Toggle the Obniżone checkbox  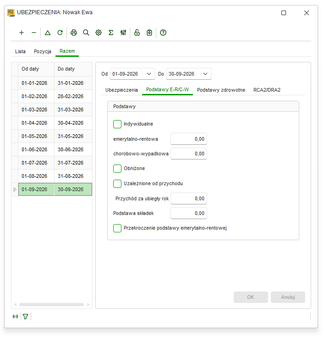pos(117,169)
